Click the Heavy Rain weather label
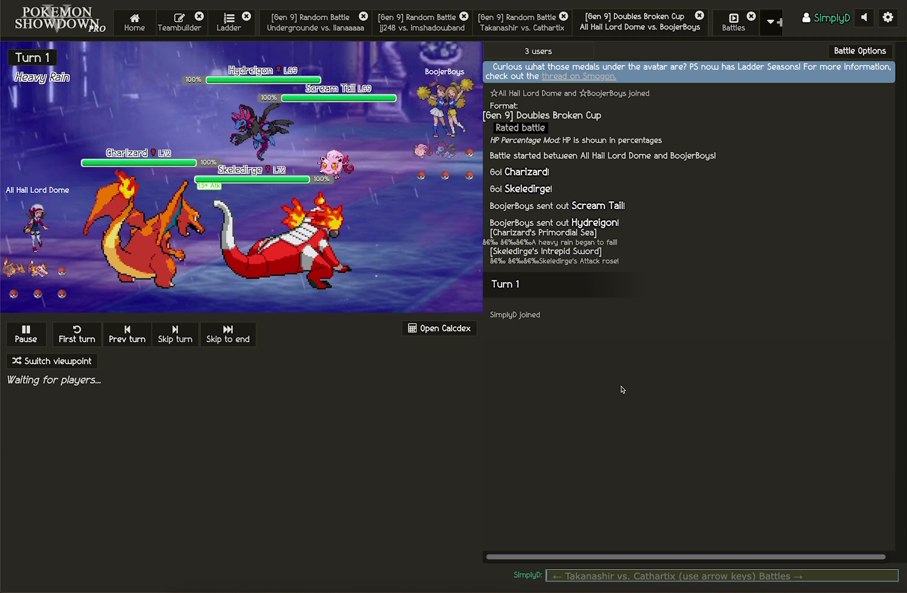This screenshot has width=907, height=593. (42, 77)
